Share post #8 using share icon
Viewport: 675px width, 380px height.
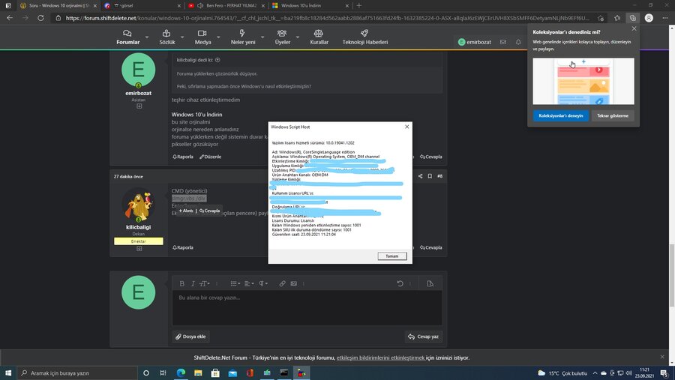click(x=420, y=176)
